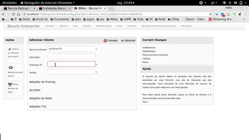Open the Mais... help link

[146, 102]
